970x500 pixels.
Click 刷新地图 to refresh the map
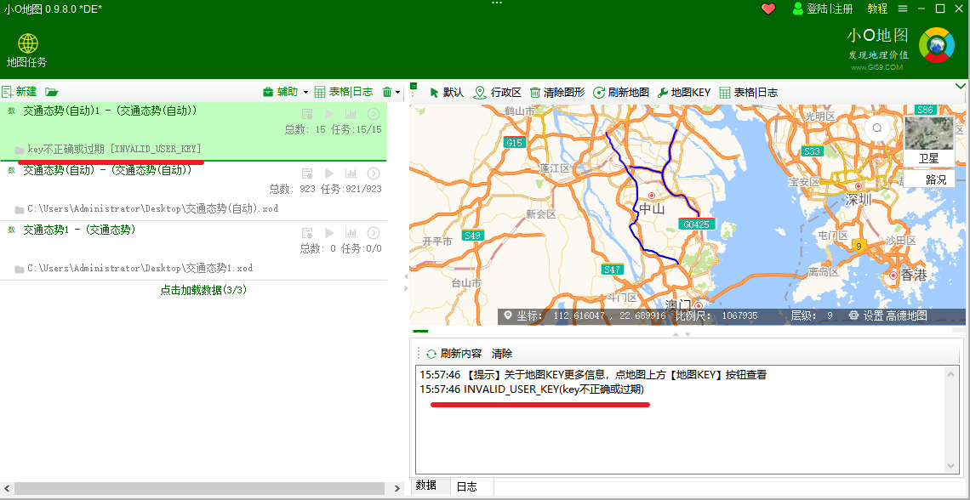621,92
